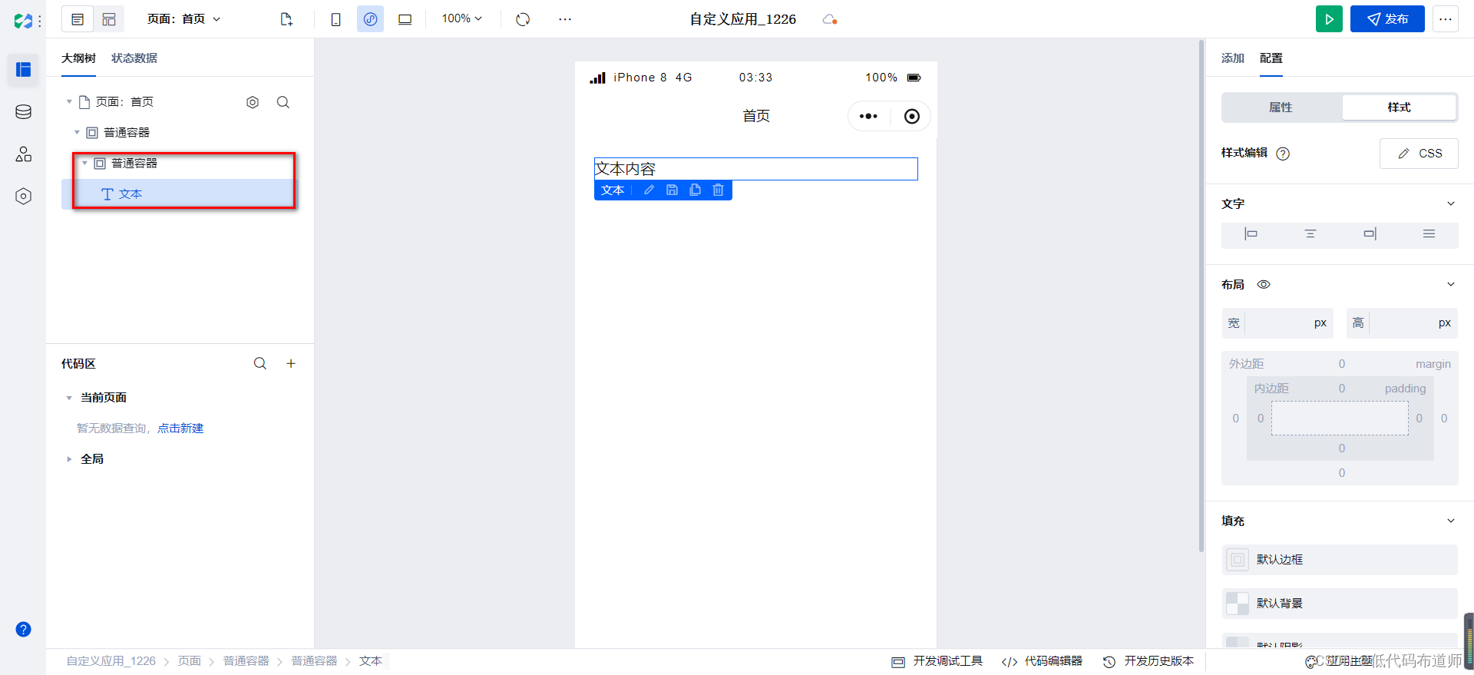Collapse the 当前页面 section
The height and width of the screenshot is (675, 1474).
[69, 398]
